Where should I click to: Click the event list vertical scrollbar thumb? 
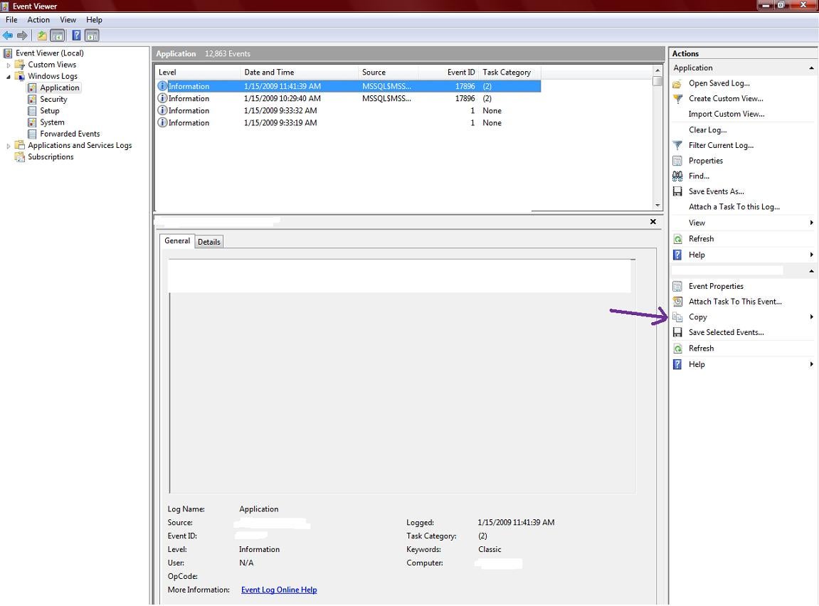(x=657, y=81)
